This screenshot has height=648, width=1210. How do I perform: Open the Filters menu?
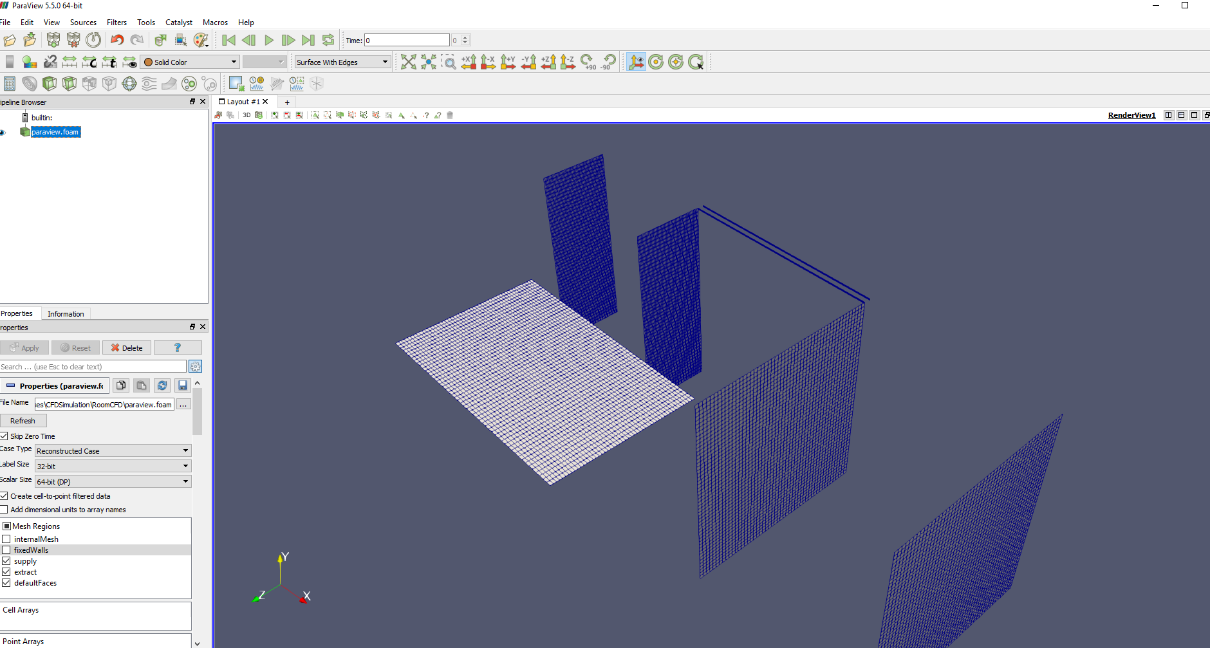[116, 23]
